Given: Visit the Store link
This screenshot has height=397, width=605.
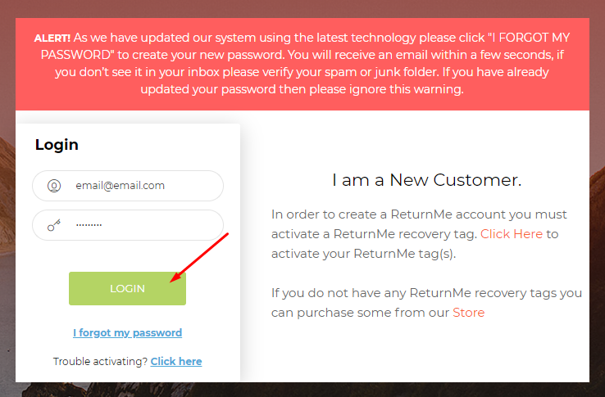Looking at the screenshot, I should (x=468, y=313).
